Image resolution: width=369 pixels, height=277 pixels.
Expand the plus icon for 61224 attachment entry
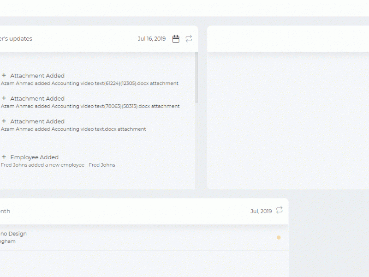4,75
